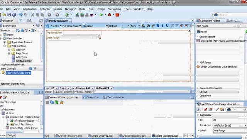Click the Data Controls refresh icon

(x=30, y=69)
